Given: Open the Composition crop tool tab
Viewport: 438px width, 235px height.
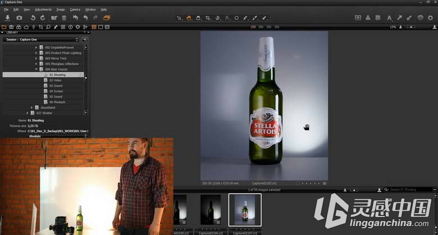Looking at the screenshot, I should click(41, 27).
